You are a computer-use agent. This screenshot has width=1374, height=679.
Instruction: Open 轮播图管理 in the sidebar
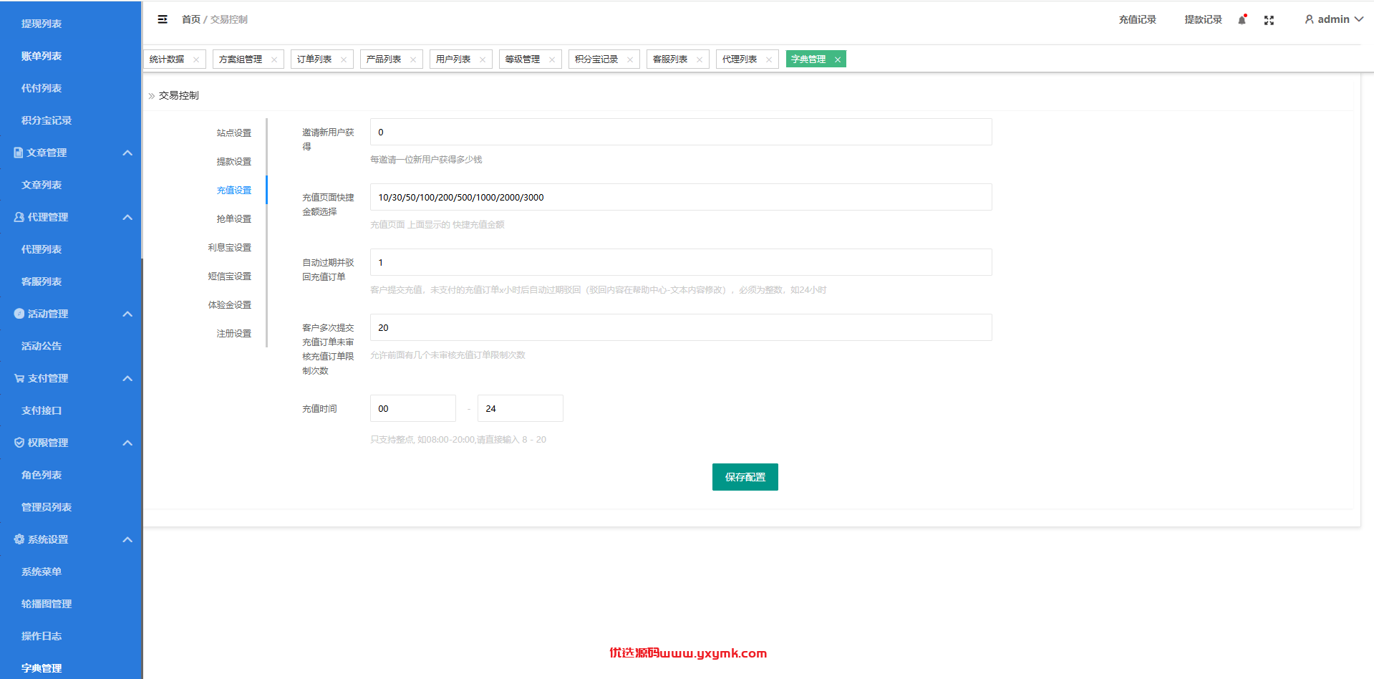pos(47,604)
